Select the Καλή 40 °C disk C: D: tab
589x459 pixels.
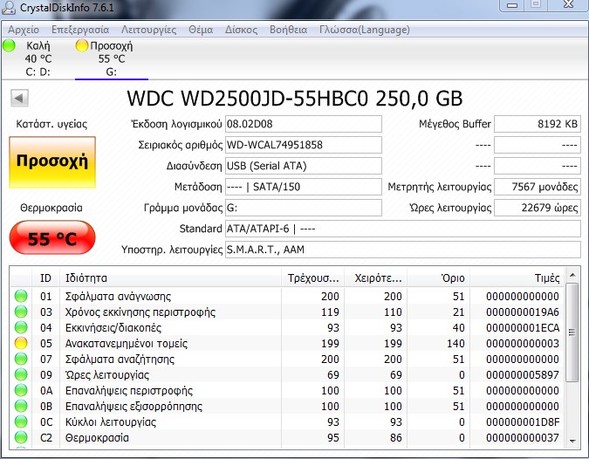[x=38, y=58]
